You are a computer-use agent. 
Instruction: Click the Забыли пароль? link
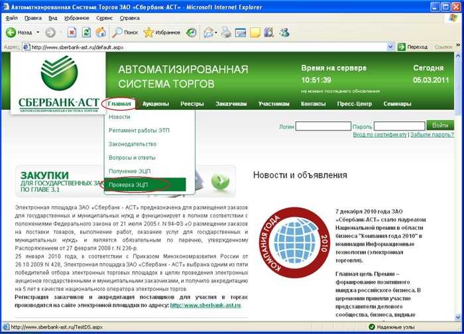[x=432, y=135]
